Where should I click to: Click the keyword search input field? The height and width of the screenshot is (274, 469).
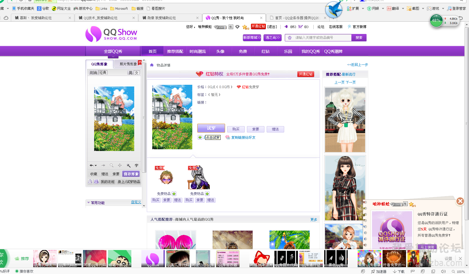(x=318, y=38)
